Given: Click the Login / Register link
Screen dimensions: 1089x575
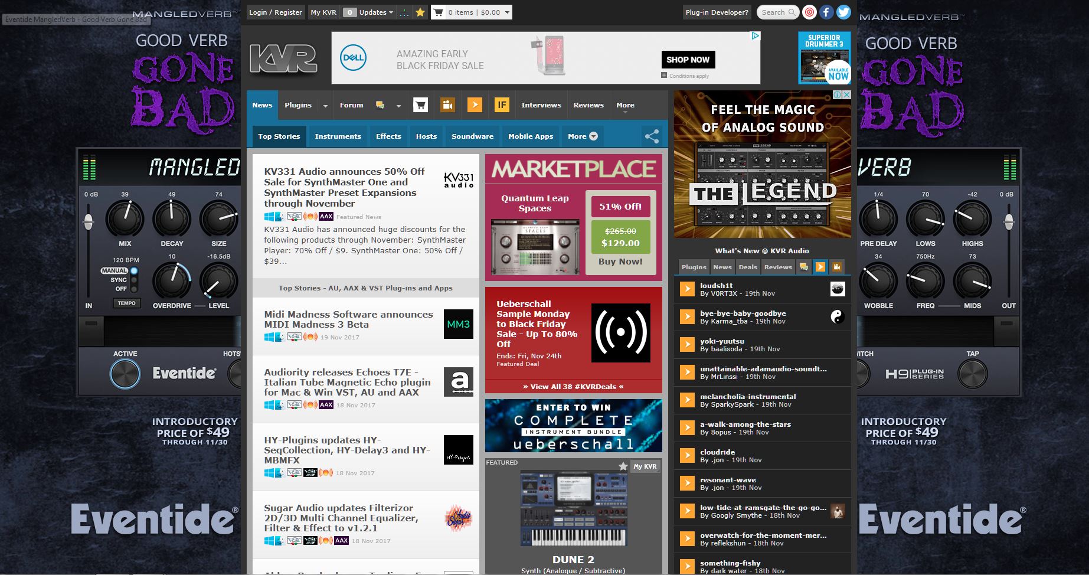Looking at the screenshot, I should coord(275,12).
